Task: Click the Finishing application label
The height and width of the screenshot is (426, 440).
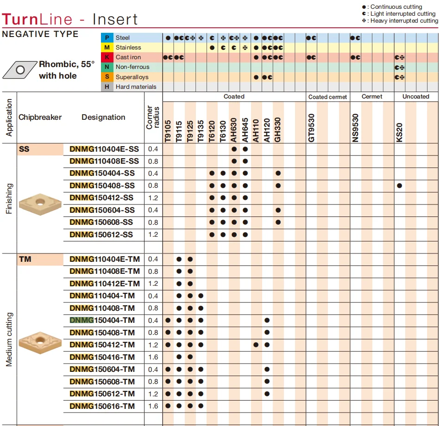Action: (9, 199)
